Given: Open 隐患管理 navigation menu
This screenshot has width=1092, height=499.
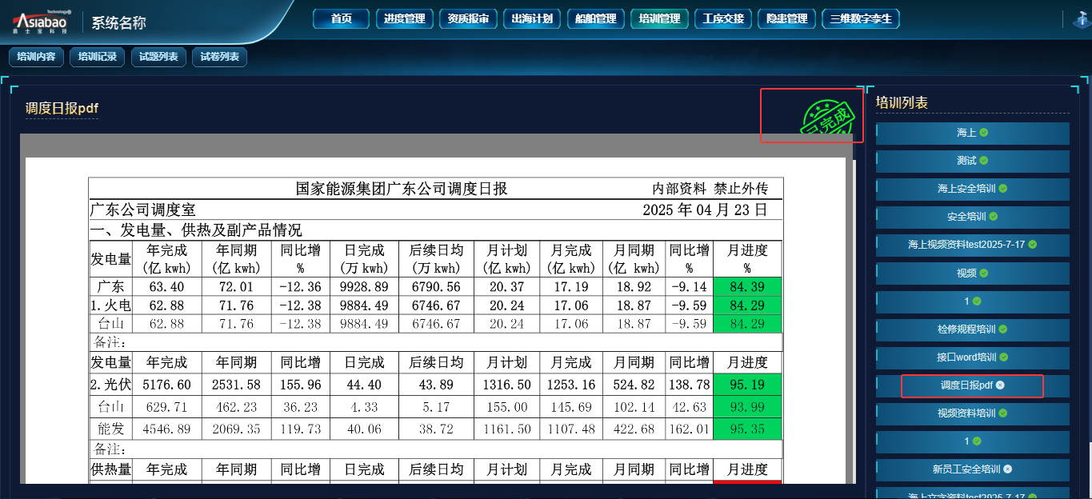Looking at the screenshot, I should click(x=787, y=18).
